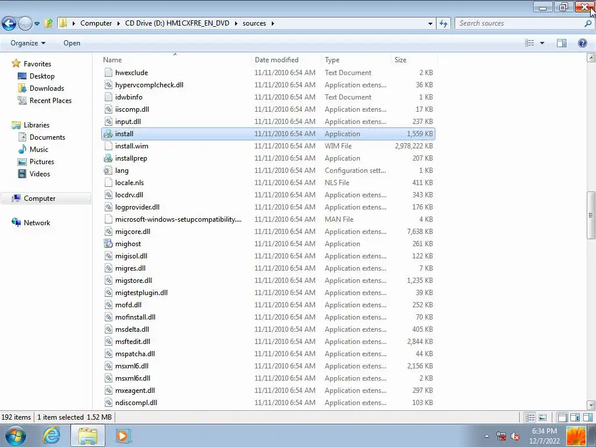Screen dimensions: 596x447
Task: Open Desktop under Favorites
Action: point(42,76)
